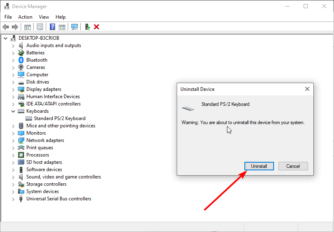Select the SD host adapters icon

tap(21, 162)
